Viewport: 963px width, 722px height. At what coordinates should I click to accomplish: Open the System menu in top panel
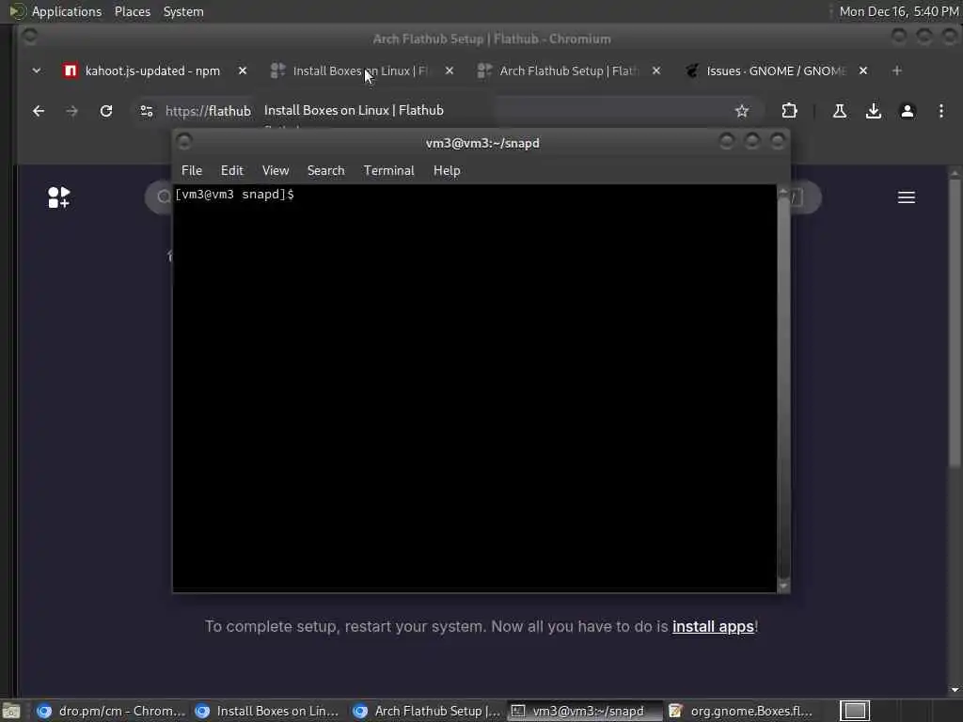point(183,11)
